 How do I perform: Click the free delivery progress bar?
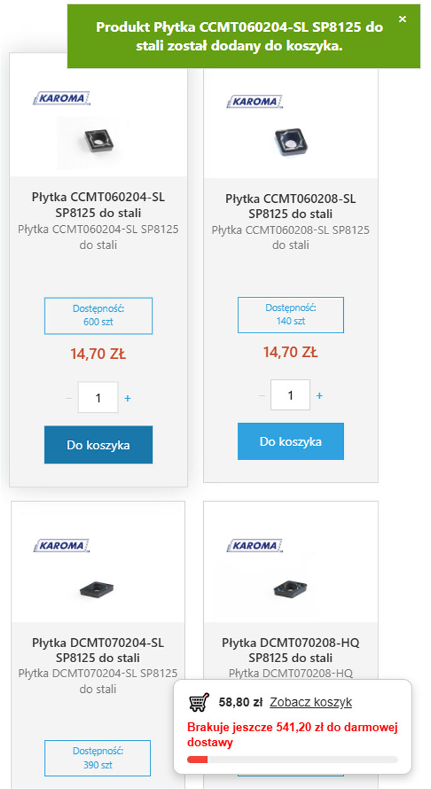292,759
